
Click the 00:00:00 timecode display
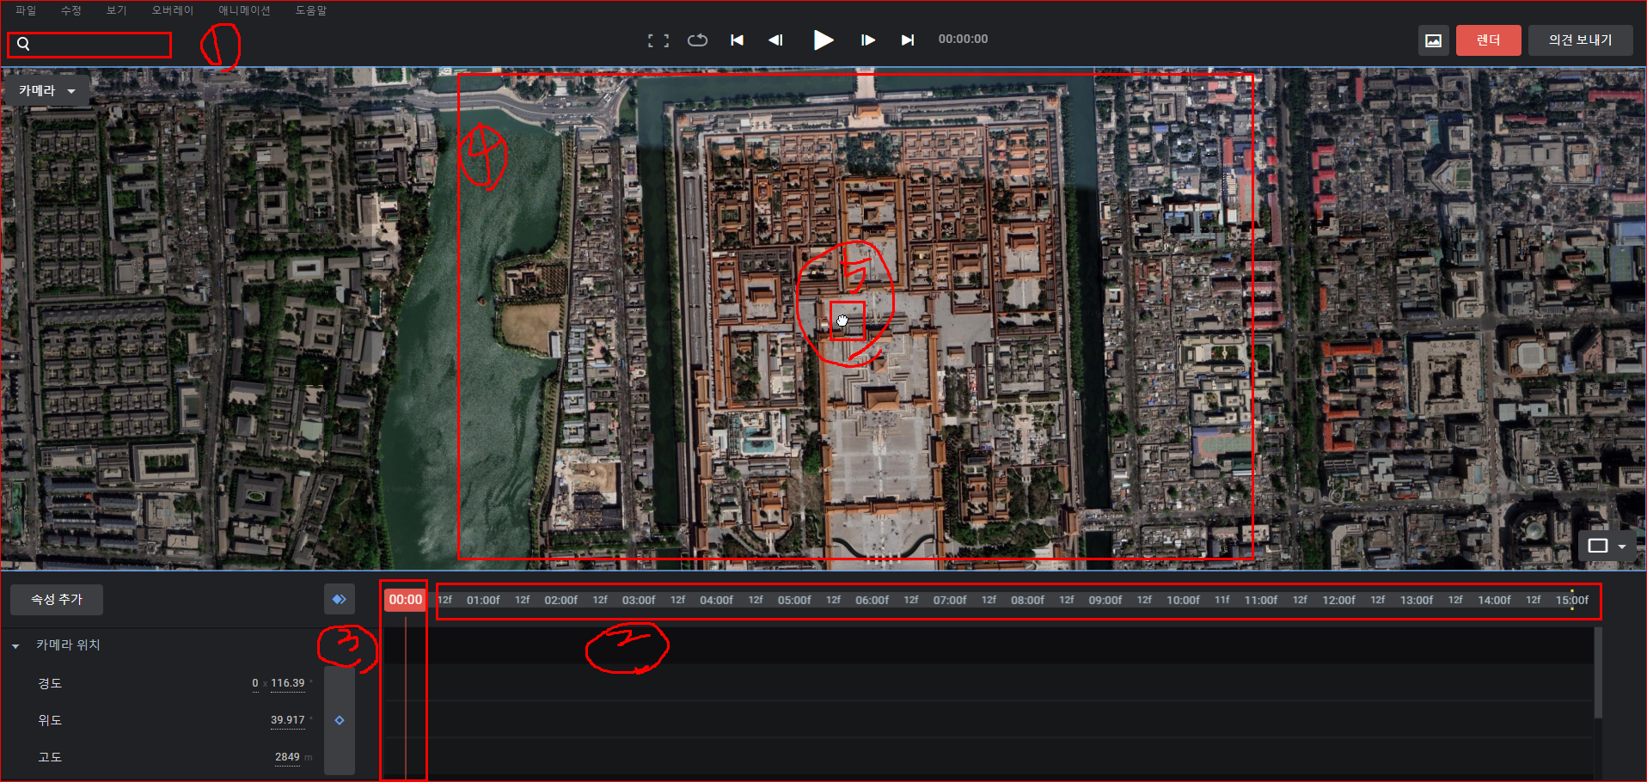tap(963, 39)
